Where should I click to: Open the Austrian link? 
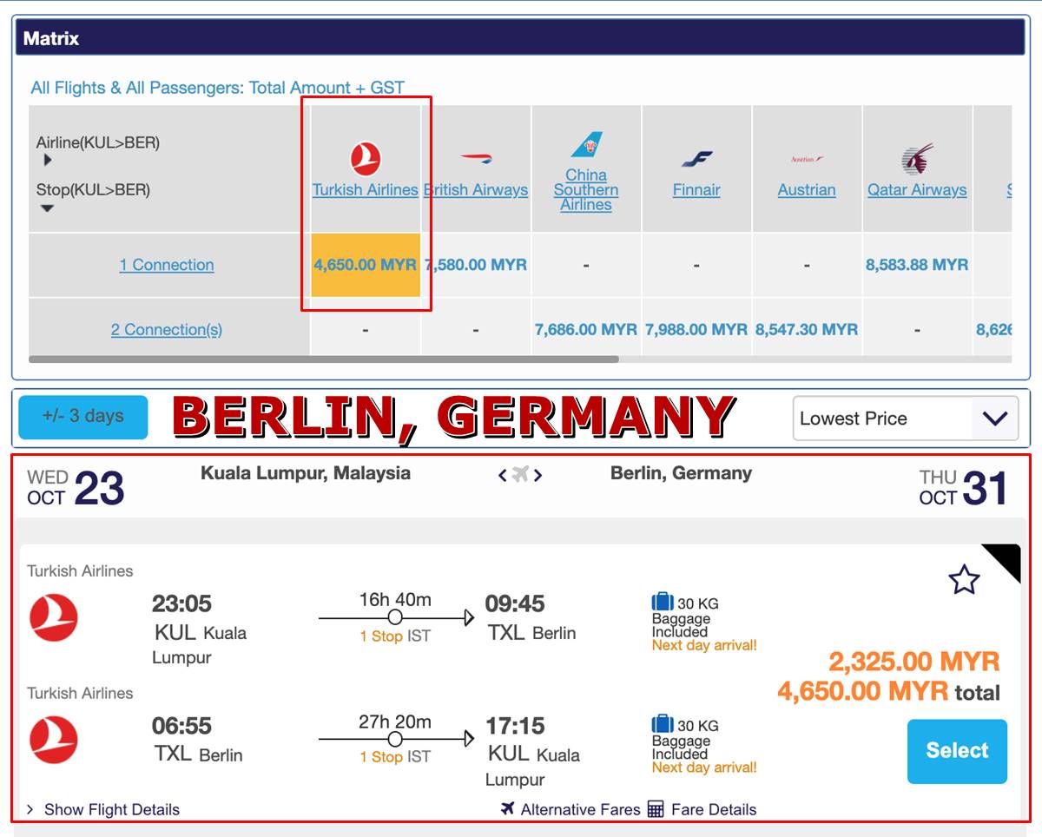tap(807, 190)
